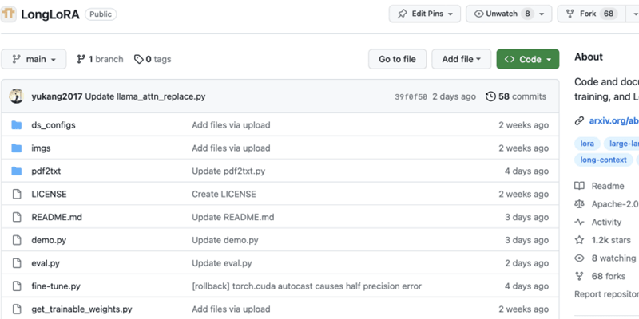Open the Update README.md commit message
Image resolution: width=639 pixels, height=319 pixels.
[x=232, y=217]
